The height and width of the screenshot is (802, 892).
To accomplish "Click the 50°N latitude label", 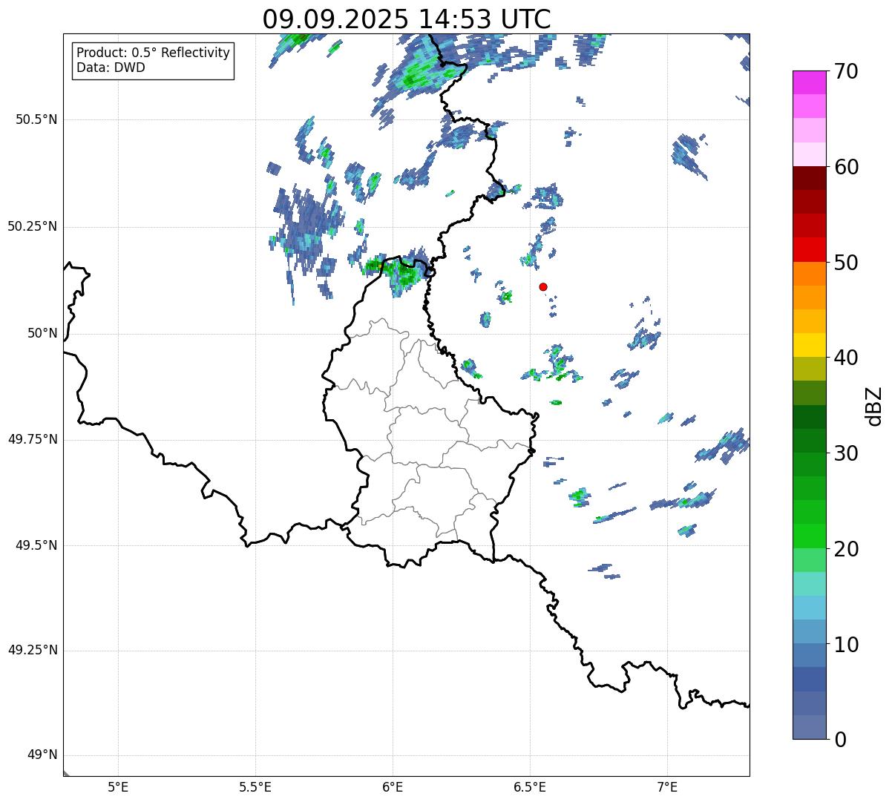I will pyautogui.click(x=42, y=333).
